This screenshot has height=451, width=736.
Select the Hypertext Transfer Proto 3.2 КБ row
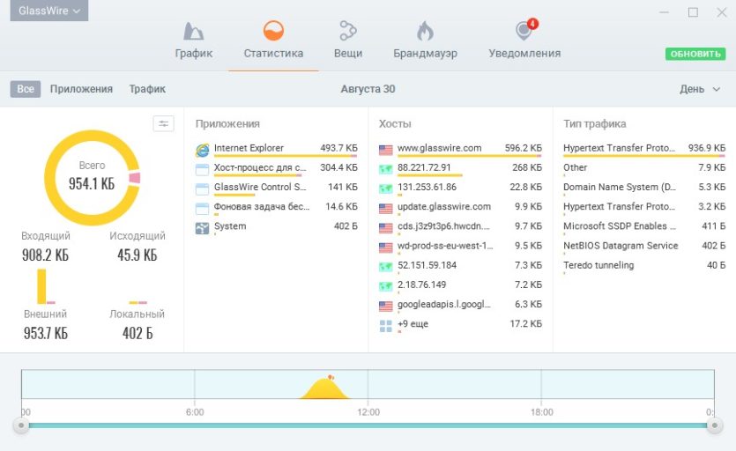tap(644, 207)
